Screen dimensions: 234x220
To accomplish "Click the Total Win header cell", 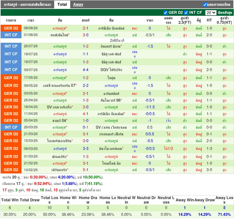I will (10, 200).
